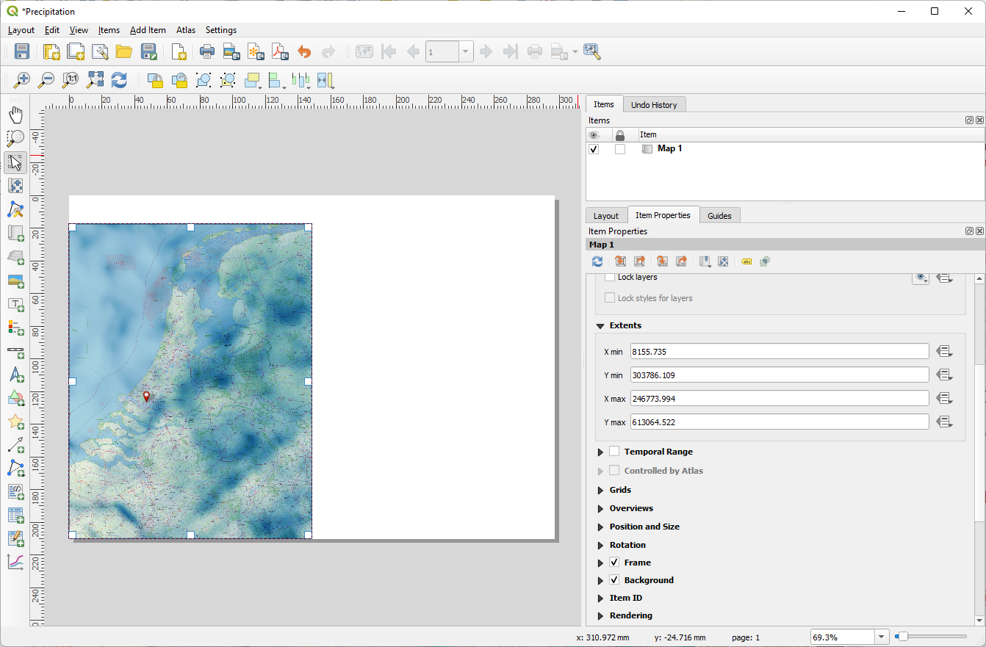
Task: Uncheck the Frame checkbox
Action: point(614,563)
